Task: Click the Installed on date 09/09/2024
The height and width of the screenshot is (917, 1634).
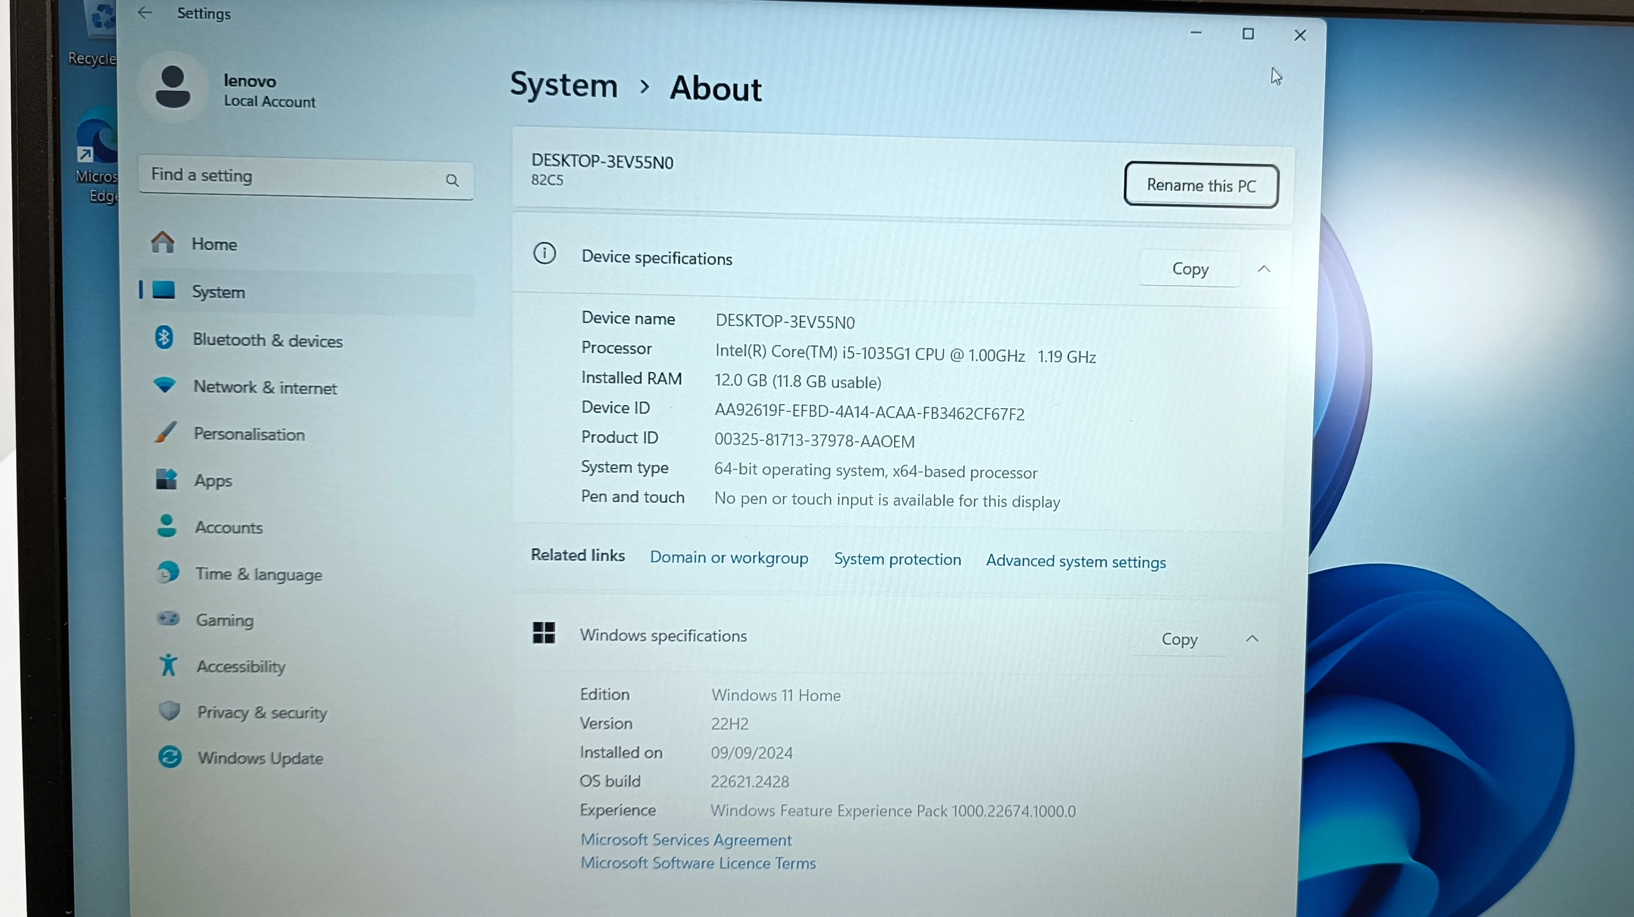Action: click(752, 753)
